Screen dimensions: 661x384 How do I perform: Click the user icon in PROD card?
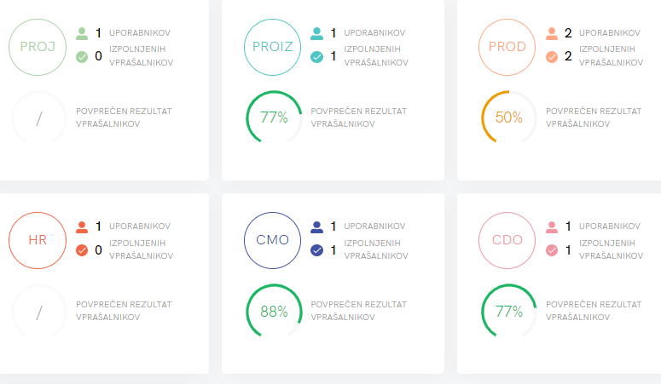point(552,33)
